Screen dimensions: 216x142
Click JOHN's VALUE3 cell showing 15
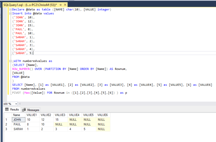[x=61, y=120]
